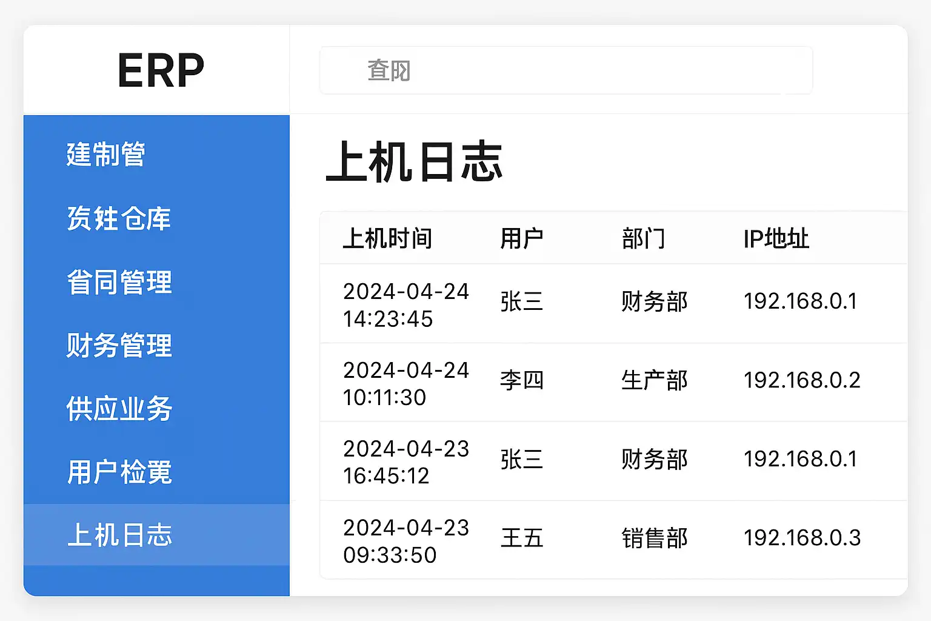This screenshot has height=621, width=931.
Task: Open the sidebar menu item ending in 同管理
Action: click(119, 282)
